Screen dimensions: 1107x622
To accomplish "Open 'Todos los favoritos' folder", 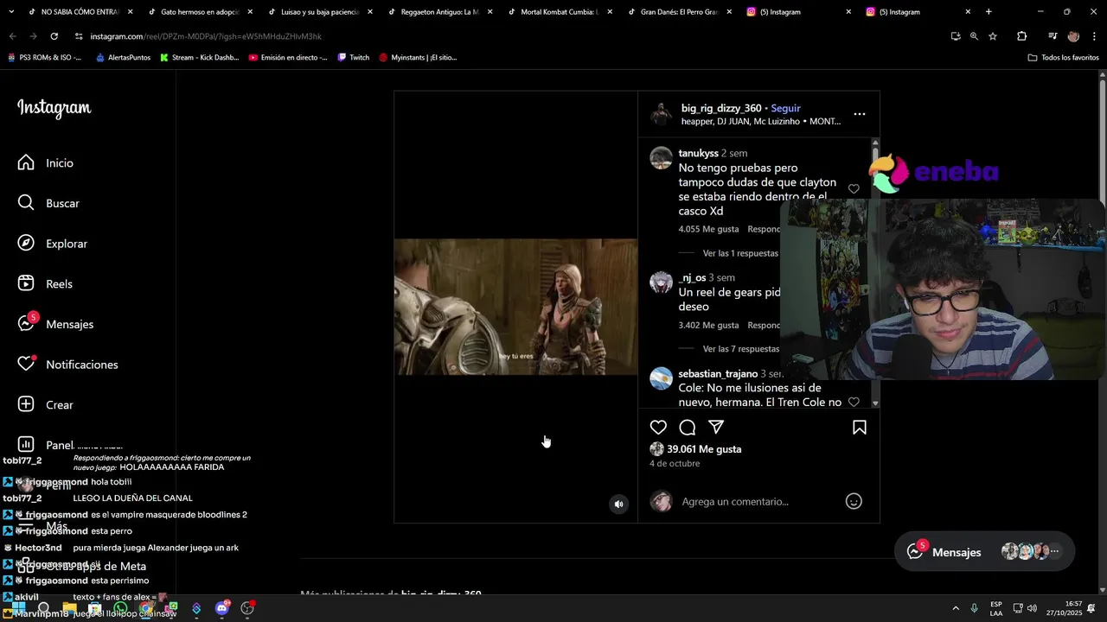I will point(1063,57).
